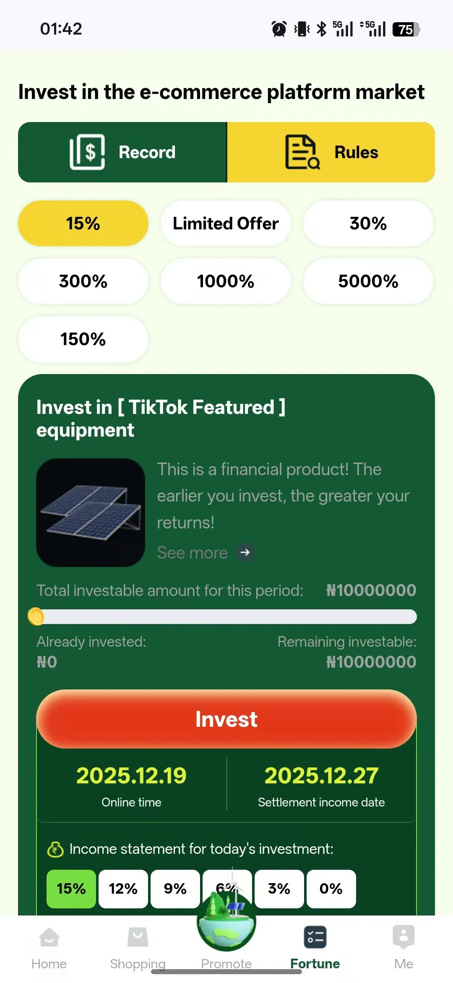
Task: Select the 15% yellow category filter
Action: click(x=83, y=223)
